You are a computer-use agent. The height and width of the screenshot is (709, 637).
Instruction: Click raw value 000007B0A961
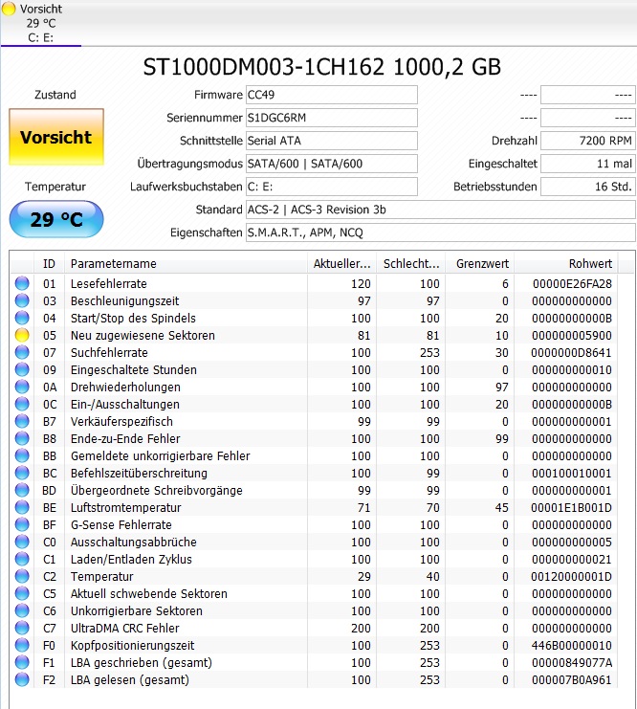[x=571, y=680]
